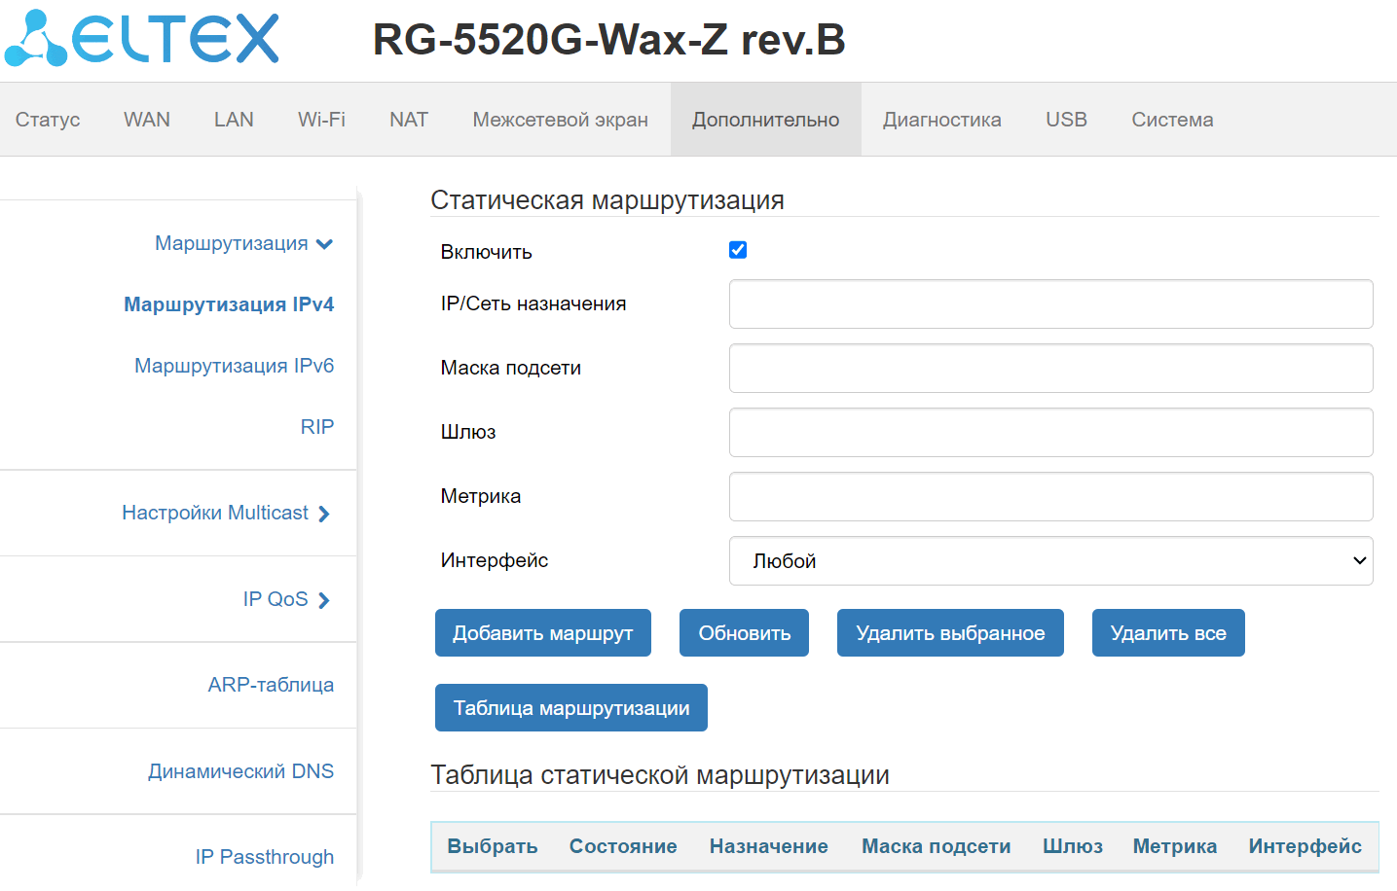Open the Интерфейс dropdown
Screen dimensions: 1397x891
(1051, 561)
